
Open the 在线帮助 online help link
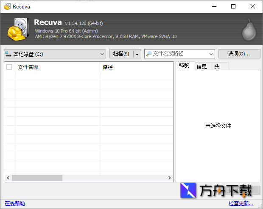(x=15, y=203)
